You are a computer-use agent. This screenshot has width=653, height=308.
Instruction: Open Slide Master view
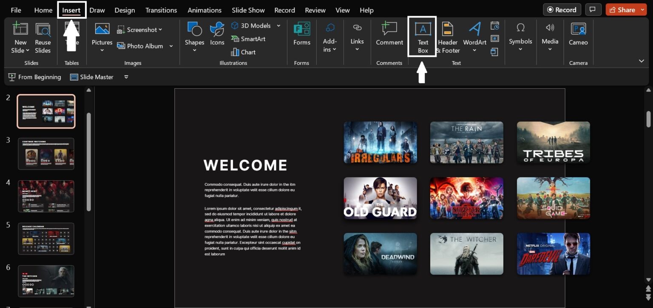91,77
